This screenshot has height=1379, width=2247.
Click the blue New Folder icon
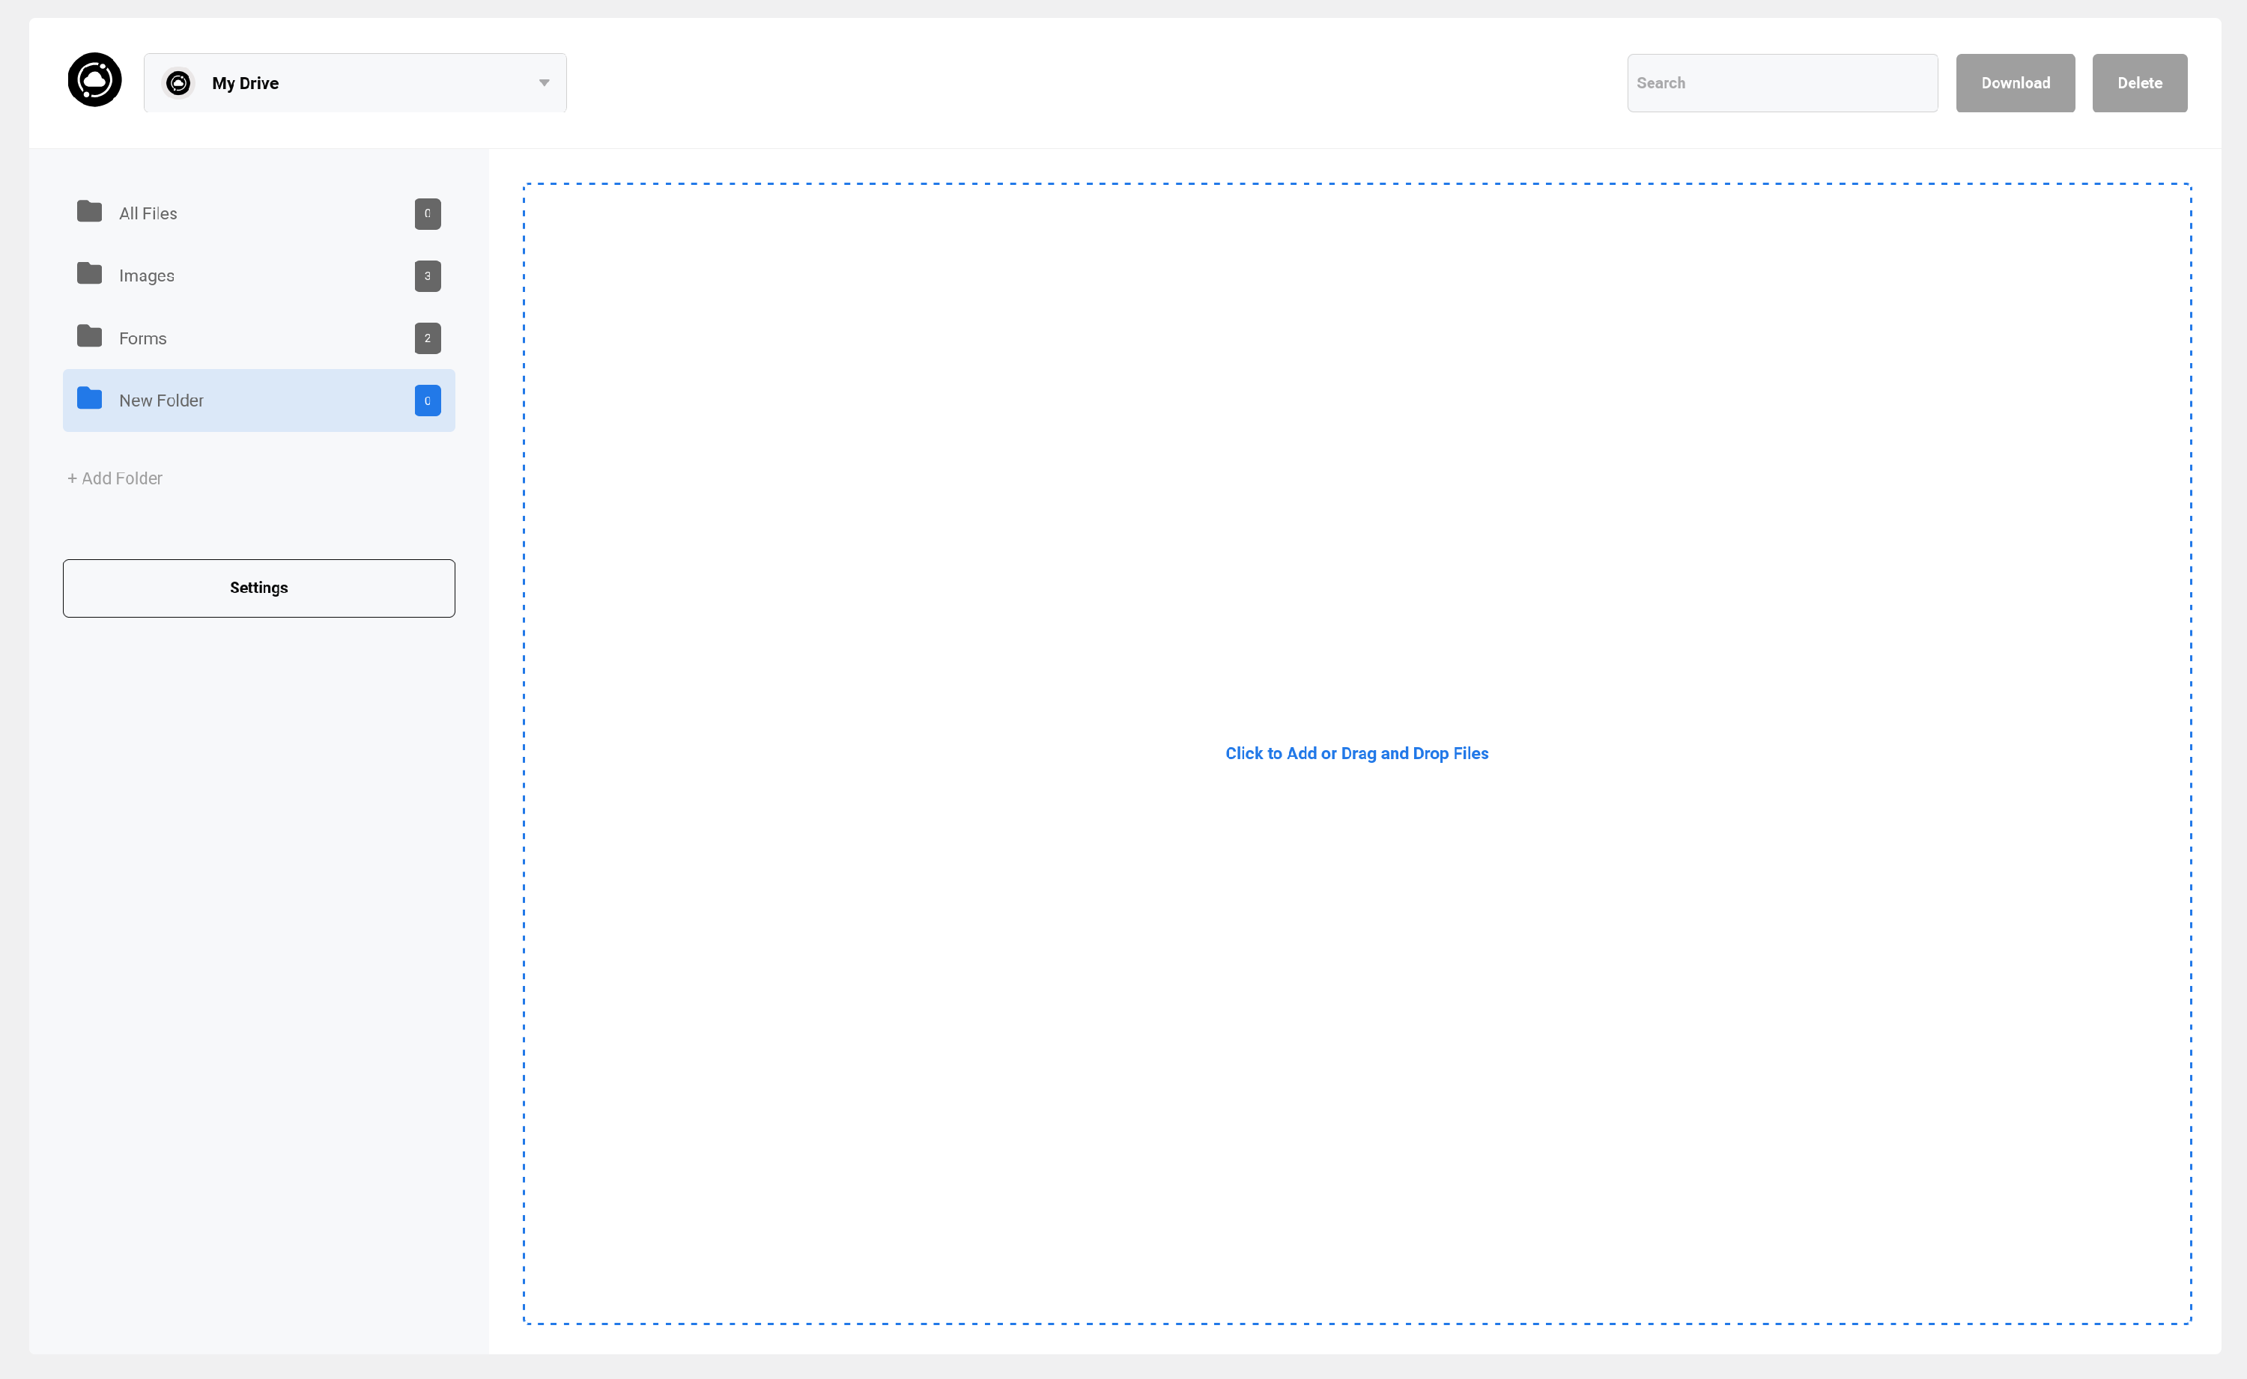coord(89,398)
